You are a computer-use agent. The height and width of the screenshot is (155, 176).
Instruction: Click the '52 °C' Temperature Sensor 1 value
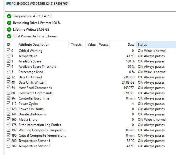pyautogui.click(x=131, y=141)
